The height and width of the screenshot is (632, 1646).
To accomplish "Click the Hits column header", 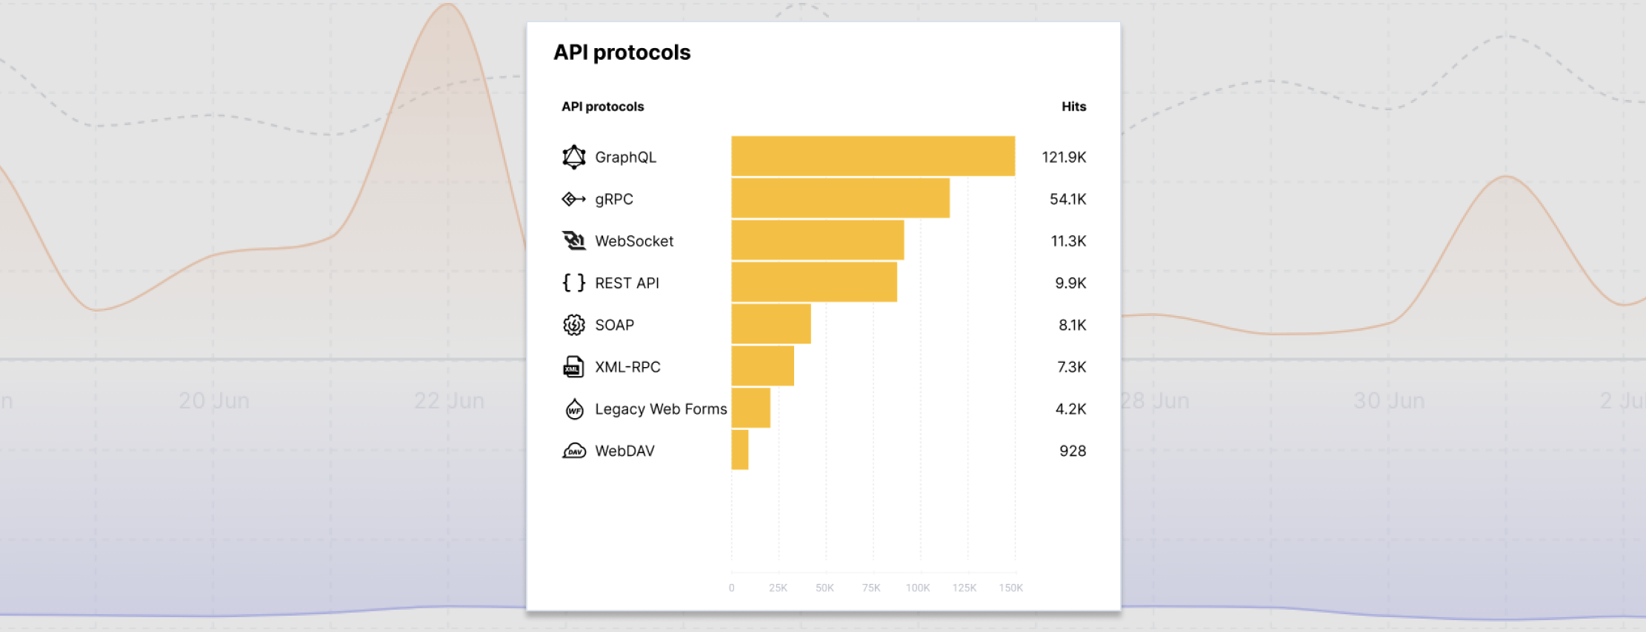I will pyautogui.click(x=1073, y=107).
